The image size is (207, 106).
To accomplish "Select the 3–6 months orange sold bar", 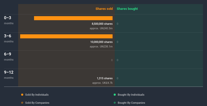I will coord(66,36).
